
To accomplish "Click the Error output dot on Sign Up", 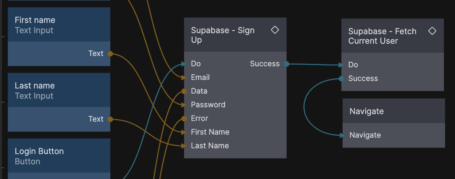I will tap(184, 119).
